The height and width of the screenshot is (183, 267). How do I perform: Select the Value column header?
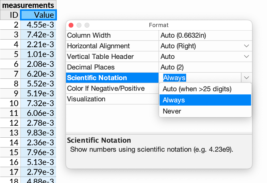tap(38, 15)
